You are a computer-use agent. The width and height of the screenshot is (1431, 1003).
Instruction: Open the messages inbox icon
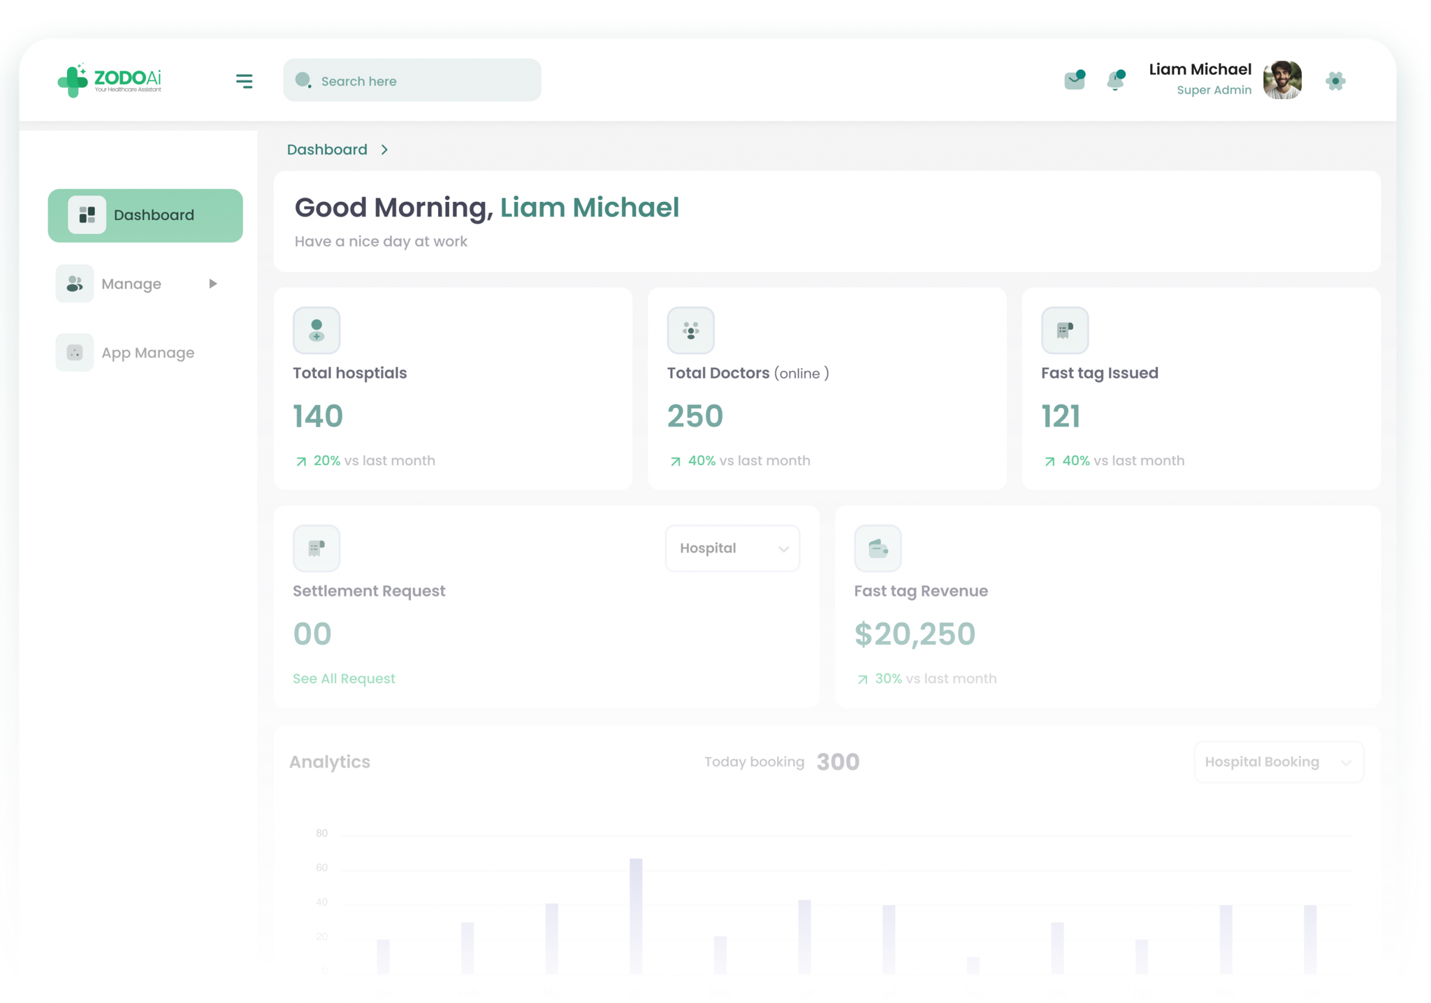(x=1075, y=80)
